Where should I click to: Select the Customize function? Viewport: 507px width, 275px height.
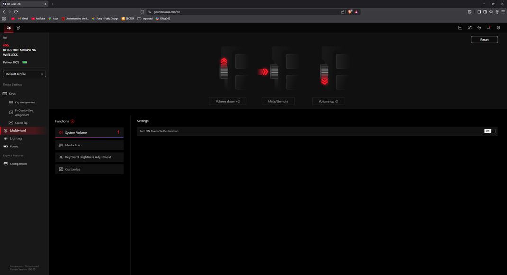pyautogui.click(x=90, y=169)
